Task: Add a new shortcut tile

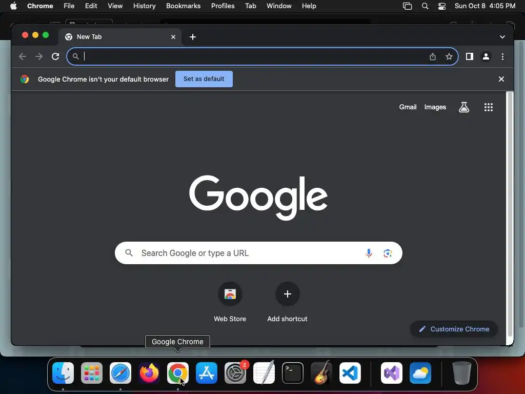Action: tap(287, 302)
